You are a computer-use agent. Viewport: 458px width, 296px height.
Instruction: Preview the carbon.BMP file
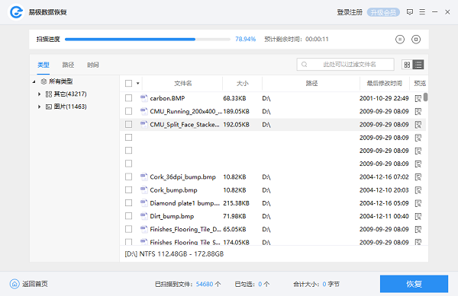point(418,98)
